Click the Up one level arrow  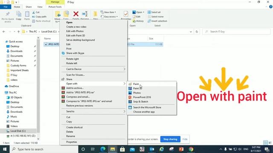[18, 32]
